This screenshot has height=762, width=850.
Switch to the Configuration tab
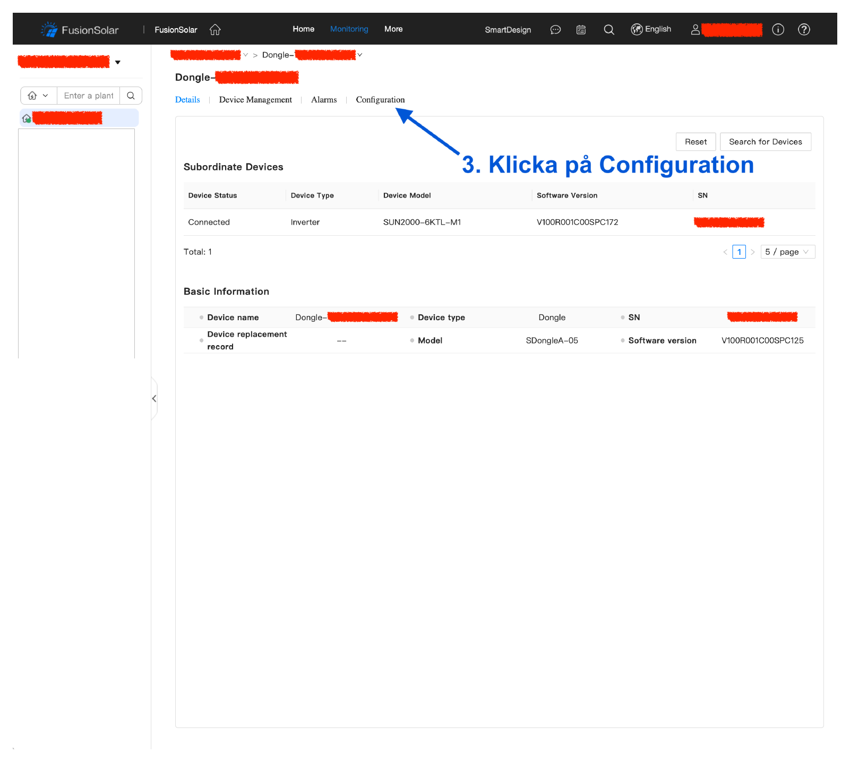(x=380, y=100)
